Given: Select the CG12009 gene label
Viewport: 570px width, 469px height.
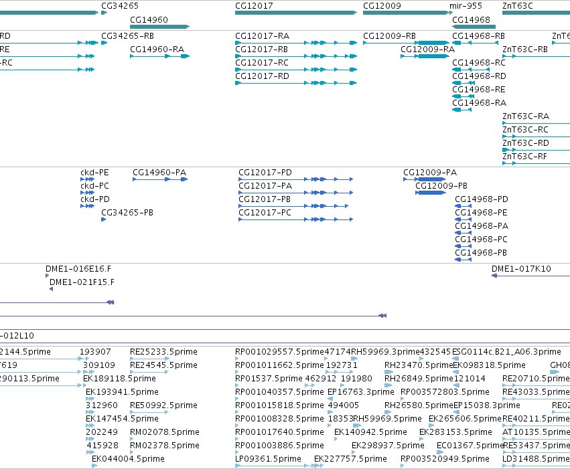Looking at the screenshot, I should point(382,6).
